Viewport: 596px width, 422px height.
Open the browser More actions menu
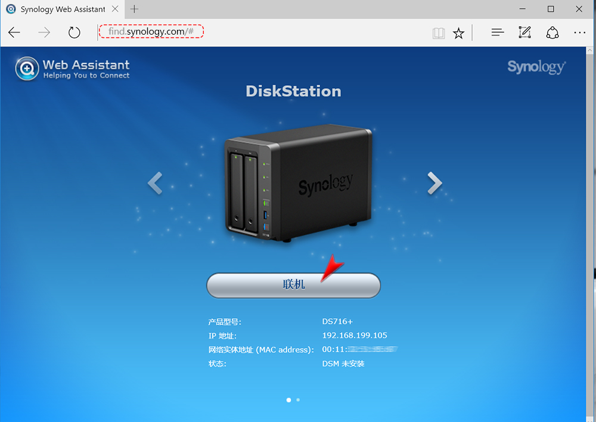point(579,32)
